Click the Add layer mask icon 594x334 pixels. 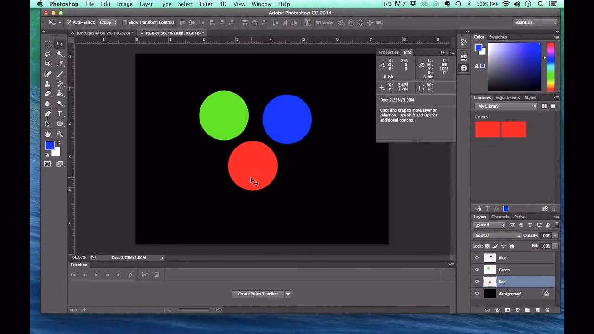508,309
